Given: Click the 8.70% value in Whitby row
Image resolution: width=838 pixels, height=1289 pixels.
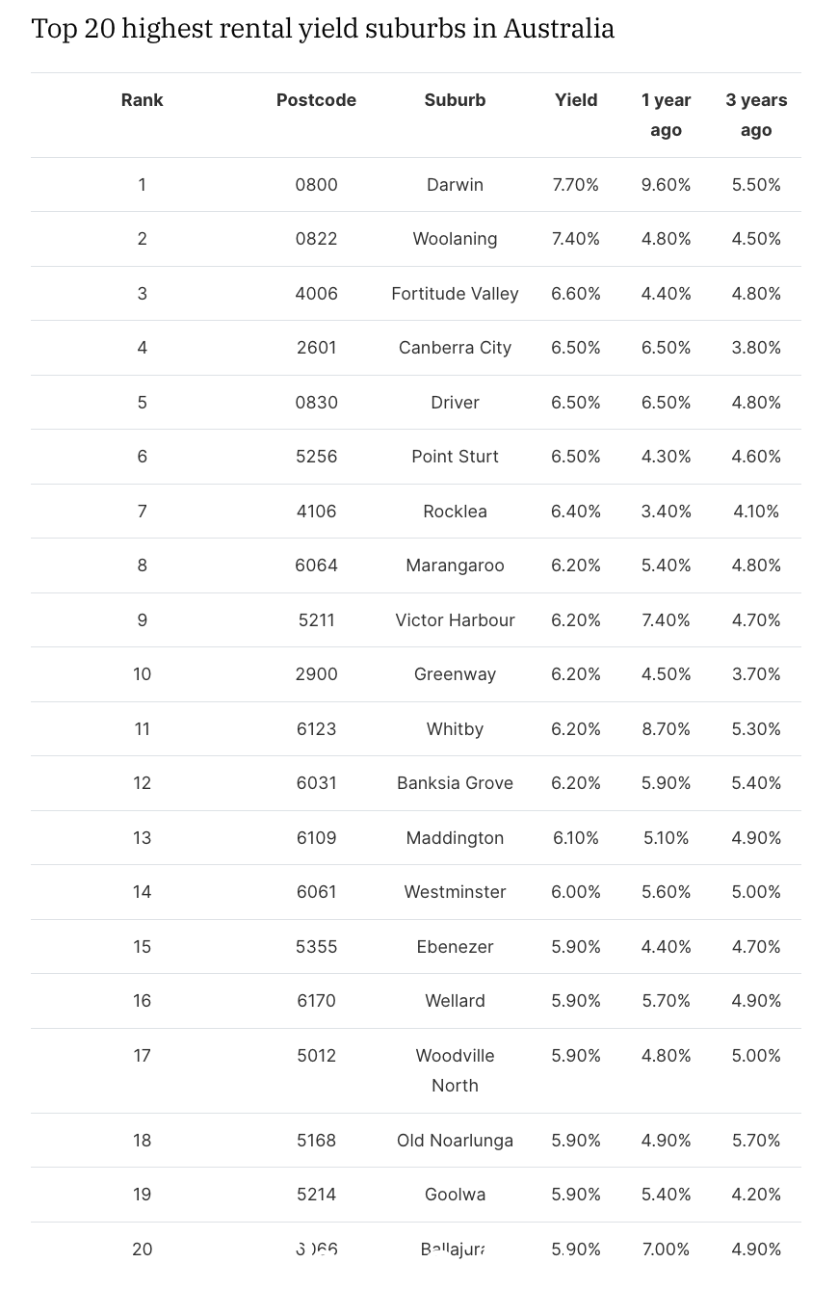Looking at the screenshot, I should click(666, 729).
